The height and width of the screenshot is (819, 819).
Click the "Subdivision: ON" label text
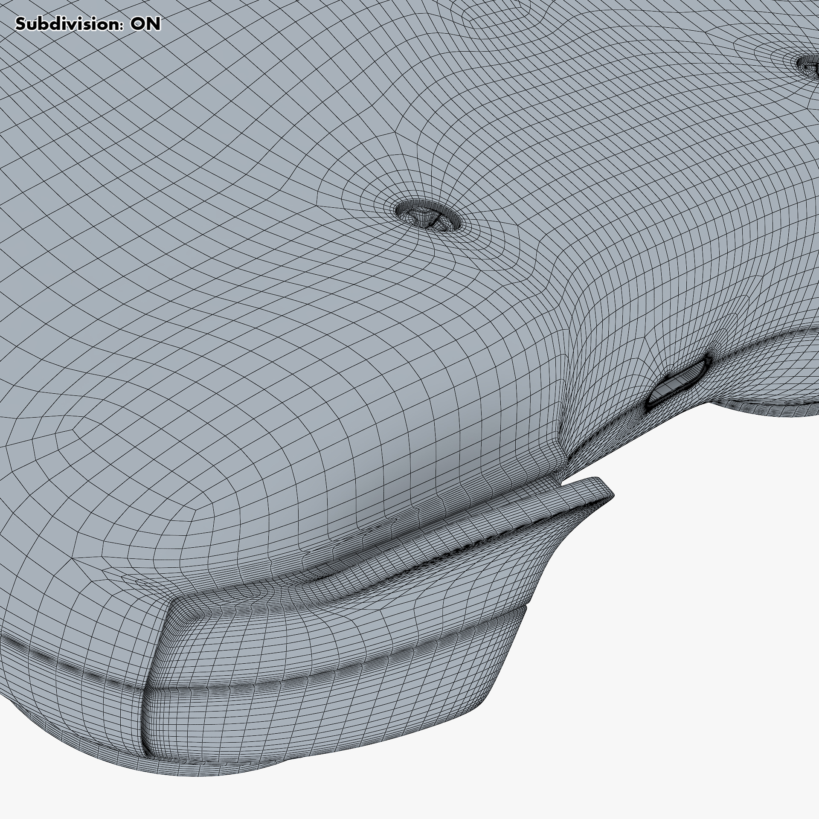(88, 24)
